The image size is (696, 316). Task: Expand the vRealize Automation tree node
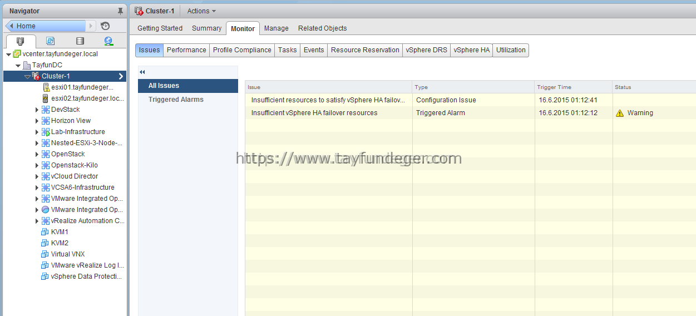(x=37, y=221)
